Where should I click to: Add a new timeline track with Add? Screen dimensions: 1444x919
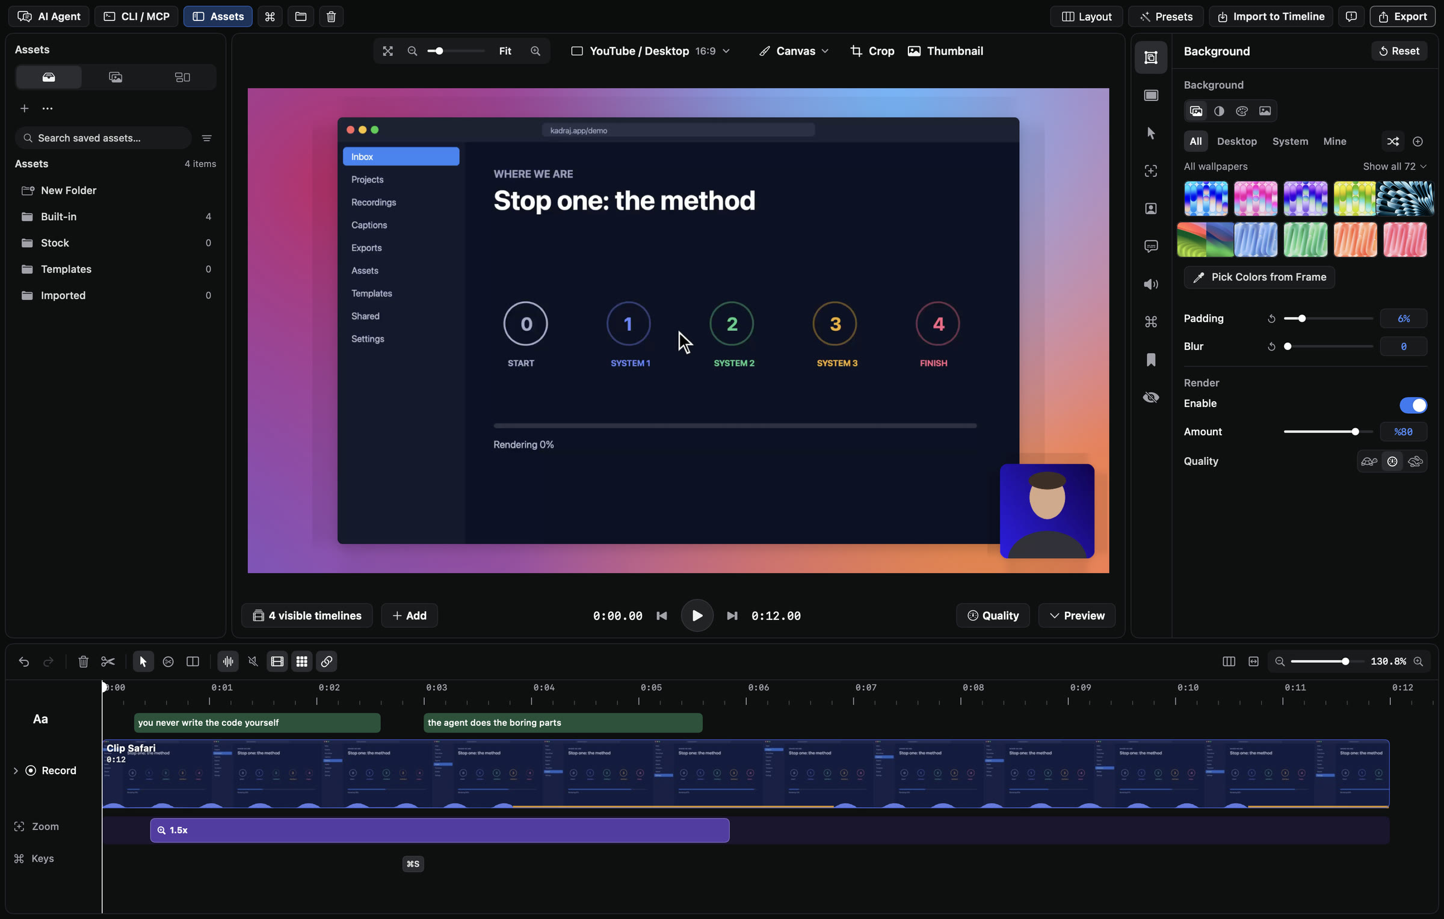[x=409, y=616]
